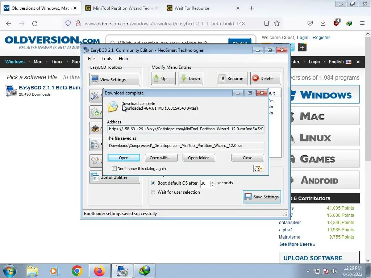Viewport: 371px width, 278px height.
Task: Bookmark this page with the star icon
Action: point(277,24)
